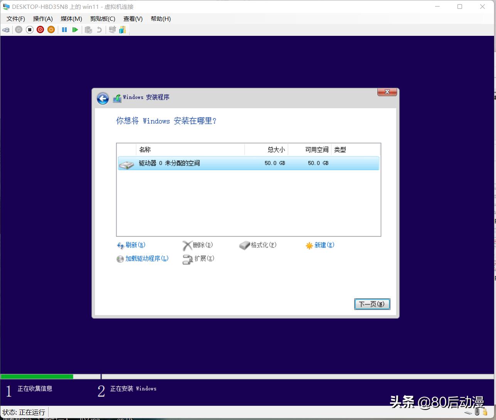The image size is (496, 420).
Task: Open the 剪贴板(C) menu
Action: (102, 18)
